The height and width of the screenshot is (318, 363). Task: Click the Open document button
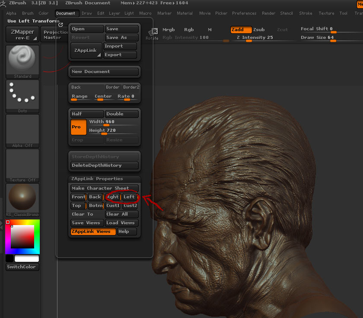click(87, 29)
